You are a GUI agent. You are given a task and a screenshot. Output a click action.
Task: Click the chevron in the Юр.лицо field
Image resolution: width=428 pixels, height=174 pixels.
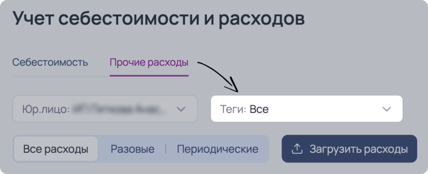click(x=181, y=109)
